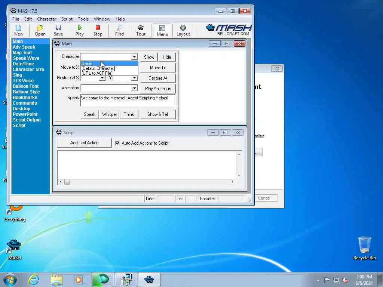
Task: Click the Move To button
Action: click(158, 68)
